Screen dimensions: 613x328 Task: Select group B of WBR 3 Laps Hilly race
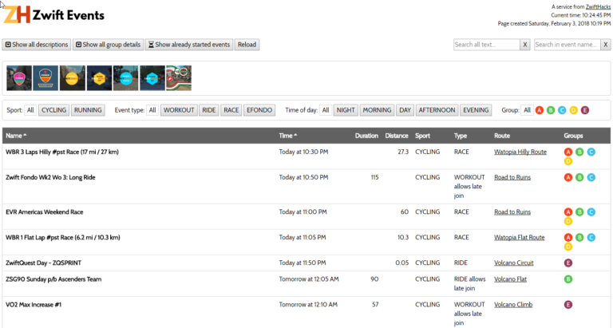(x=579, y=152)
